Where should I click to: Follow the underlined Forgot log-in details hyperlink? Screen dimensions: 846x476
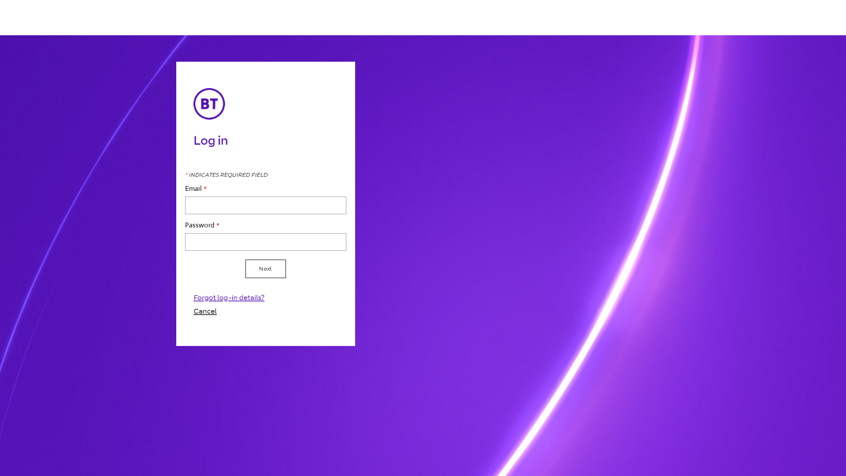(x=229, y=297)
